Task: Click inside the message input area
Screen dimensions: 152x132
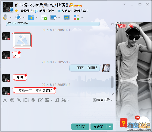Action: pos(58,113)
